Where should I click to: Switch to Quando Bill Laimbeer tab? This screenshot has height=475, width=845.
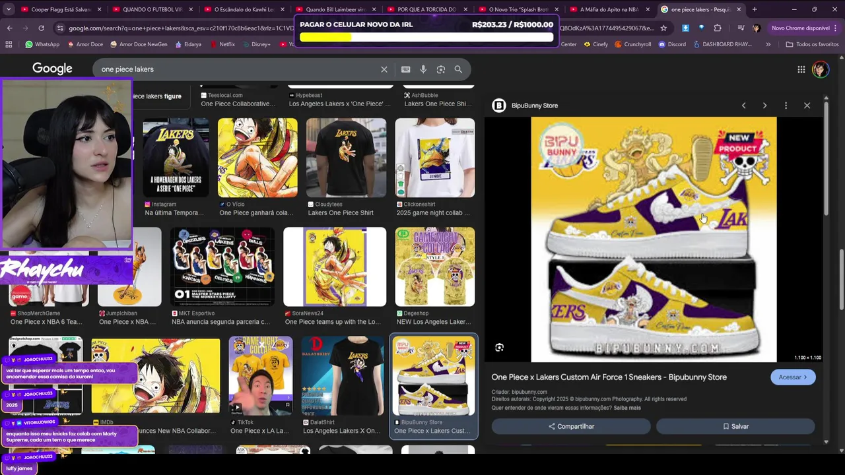(335, 9)
